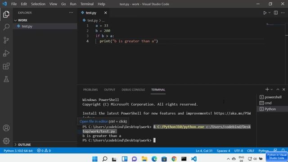This screenshot has width=288, height=162.
Task: Open the run button dropdown arrow
Action: point(270,13)
